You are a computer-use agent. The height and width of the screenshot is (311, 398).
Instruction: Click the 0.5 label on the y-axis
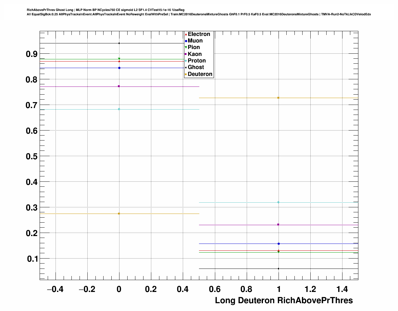point(32,156)
